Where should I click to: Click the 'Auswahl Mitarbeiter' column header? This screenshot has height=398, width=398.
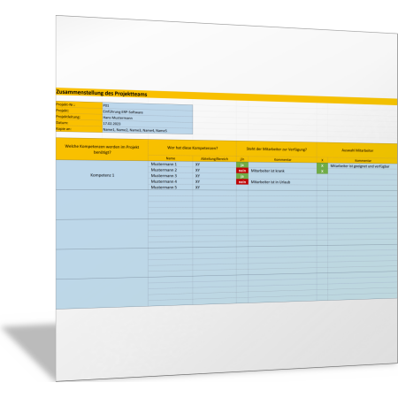357,150
